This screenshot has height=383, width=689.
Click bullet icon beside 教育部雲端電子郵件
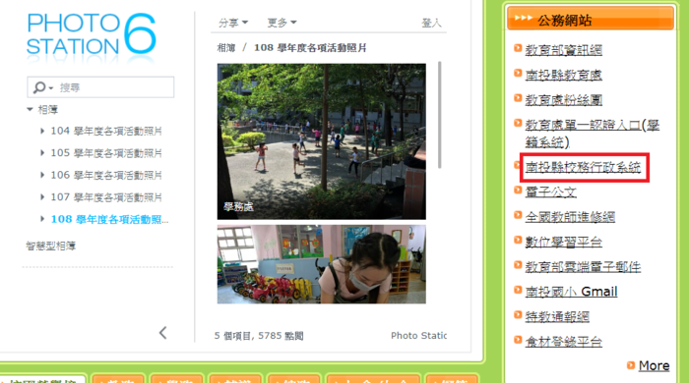(518, 265)
